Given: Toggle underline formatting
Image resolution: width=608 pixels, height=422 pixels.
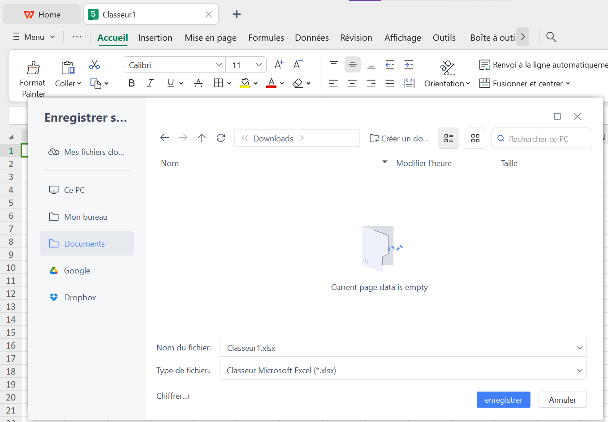Looking at the screenshot, I should point(171,83).
